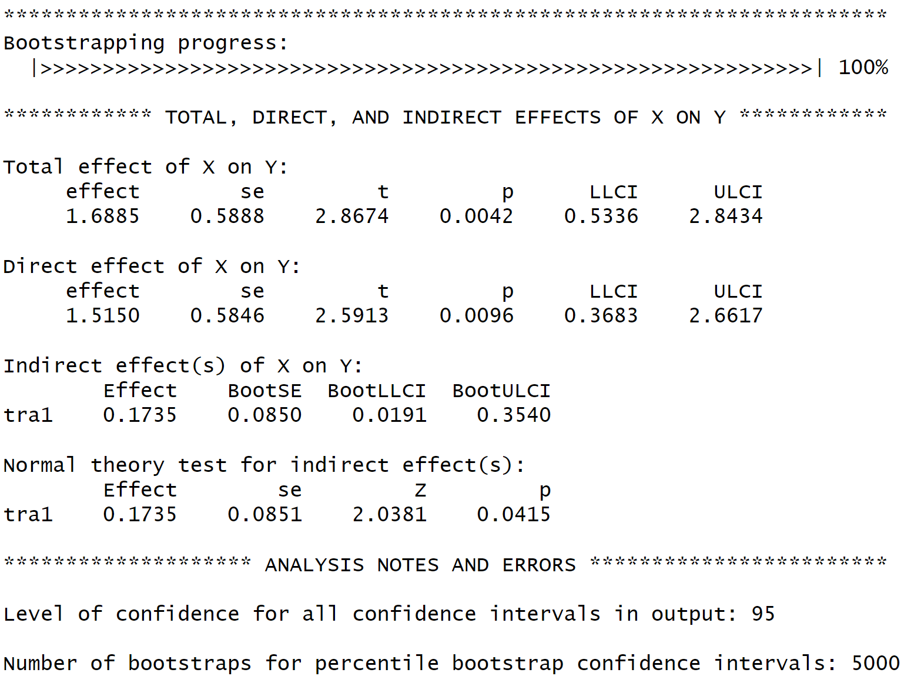Click the "Indirect effect(s) of X on Y:" heading
Screen dimensions: 921x676
[x=183, y=366]
